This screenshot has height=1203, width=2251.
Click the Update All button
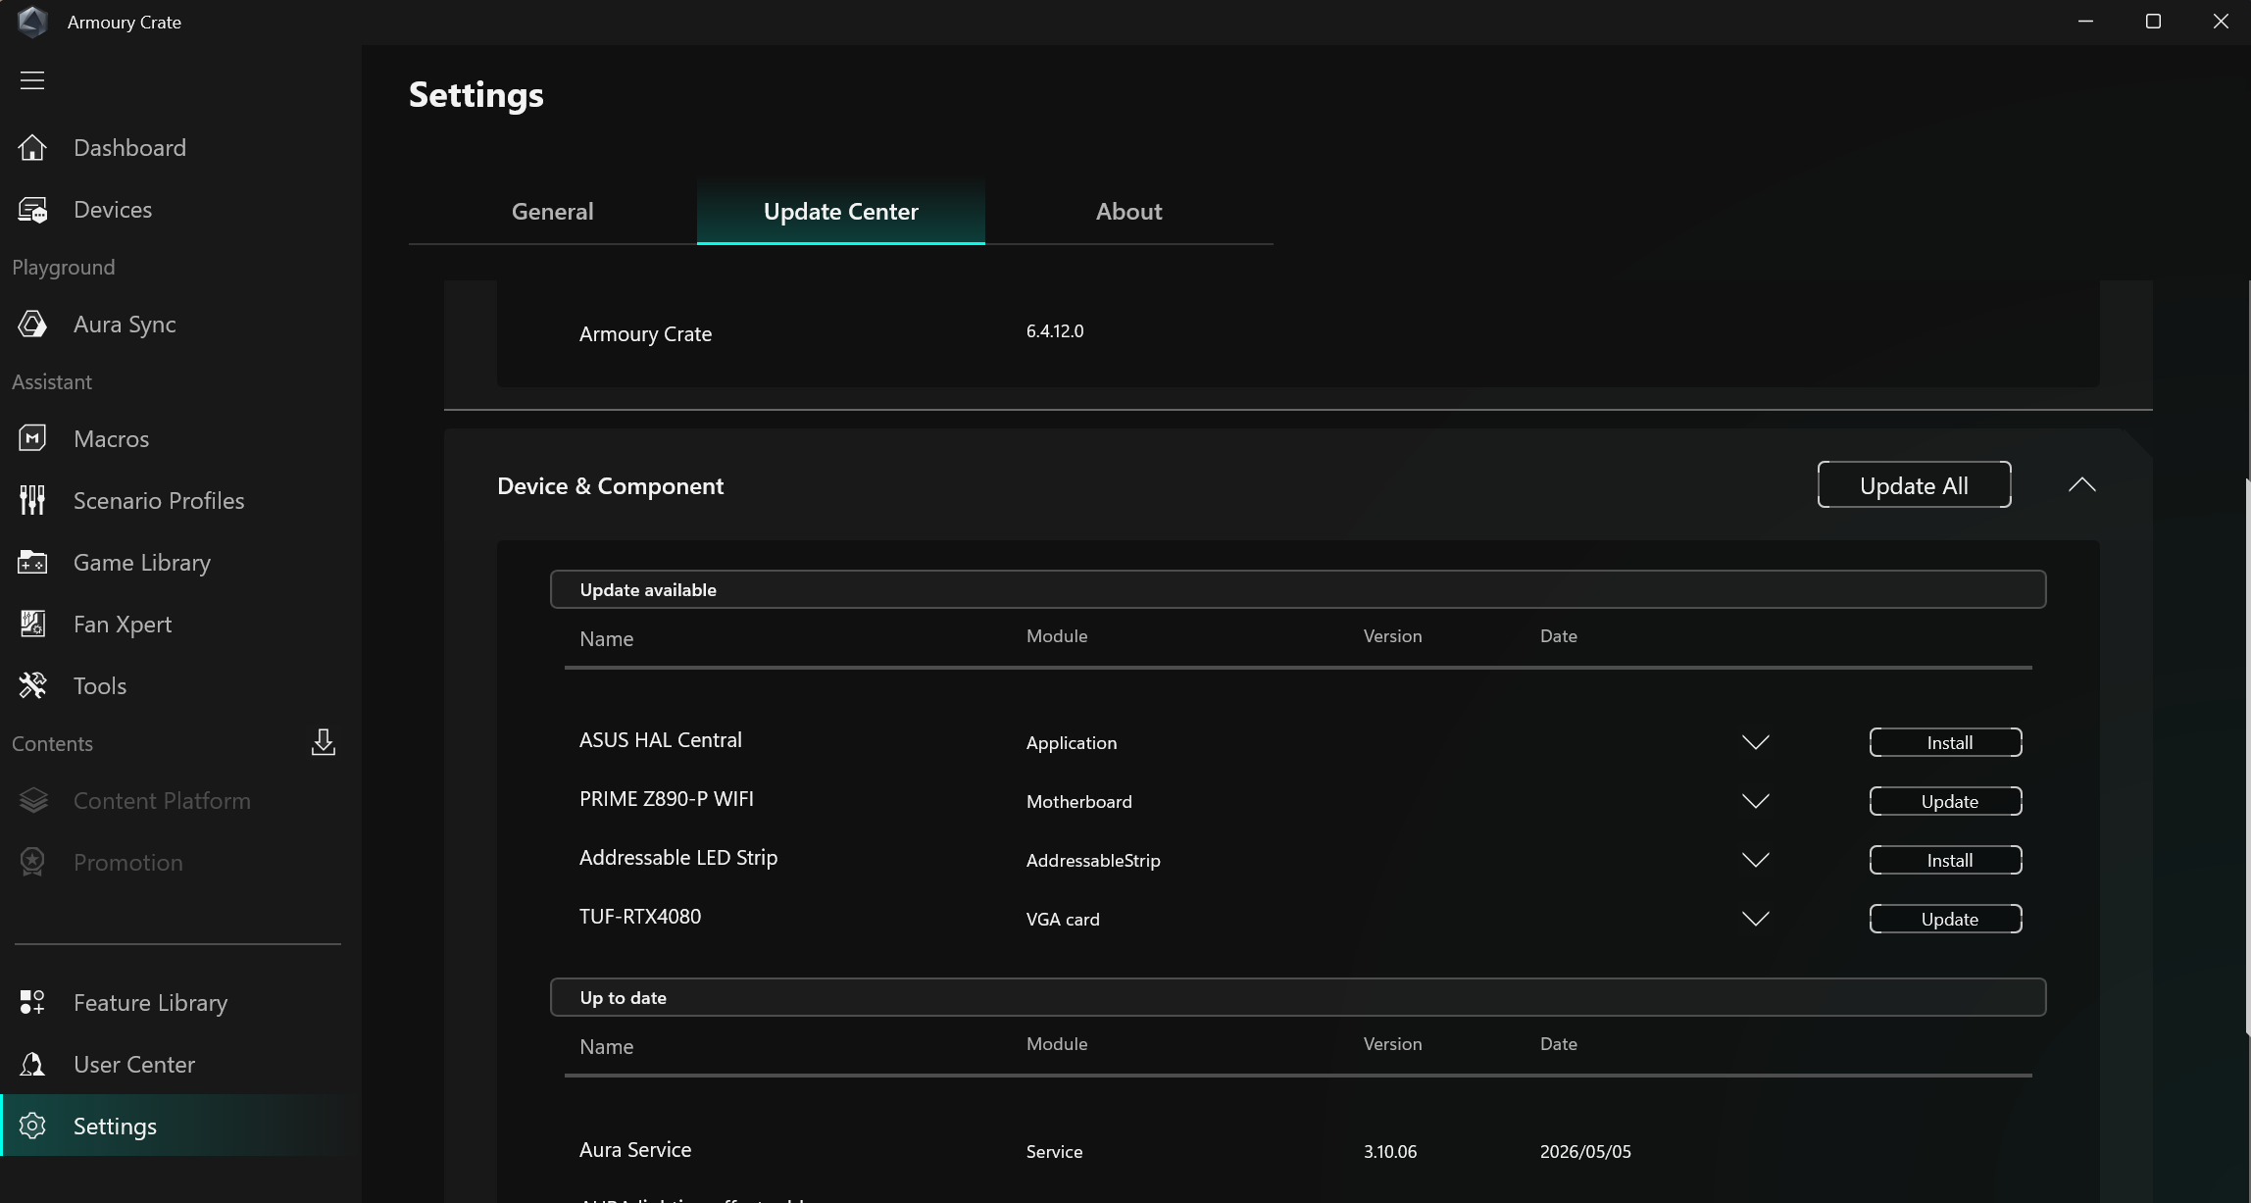coord(1914,485)
